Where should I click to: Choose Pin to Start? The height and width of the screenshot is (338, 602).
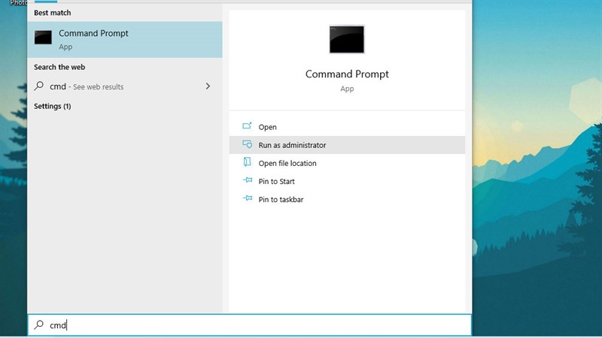[x=347, y=181]
